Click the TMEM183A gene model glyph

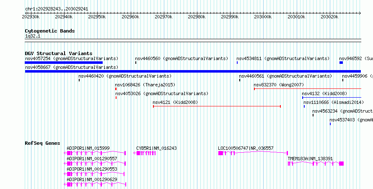[x=316, y=164]
